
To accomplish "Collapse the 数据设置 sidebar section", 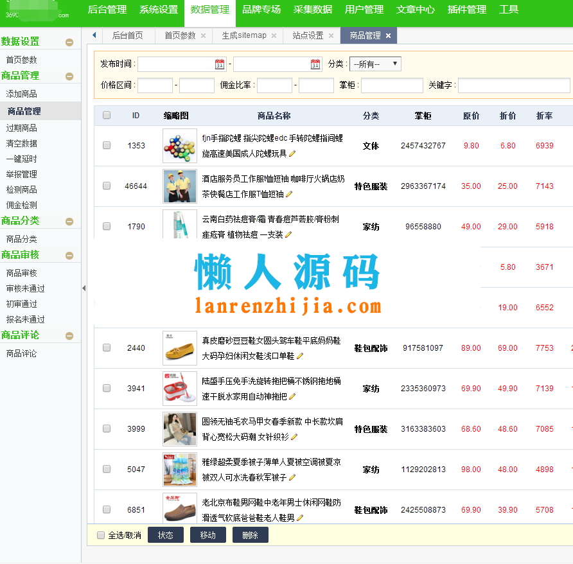I will point(69,42).
